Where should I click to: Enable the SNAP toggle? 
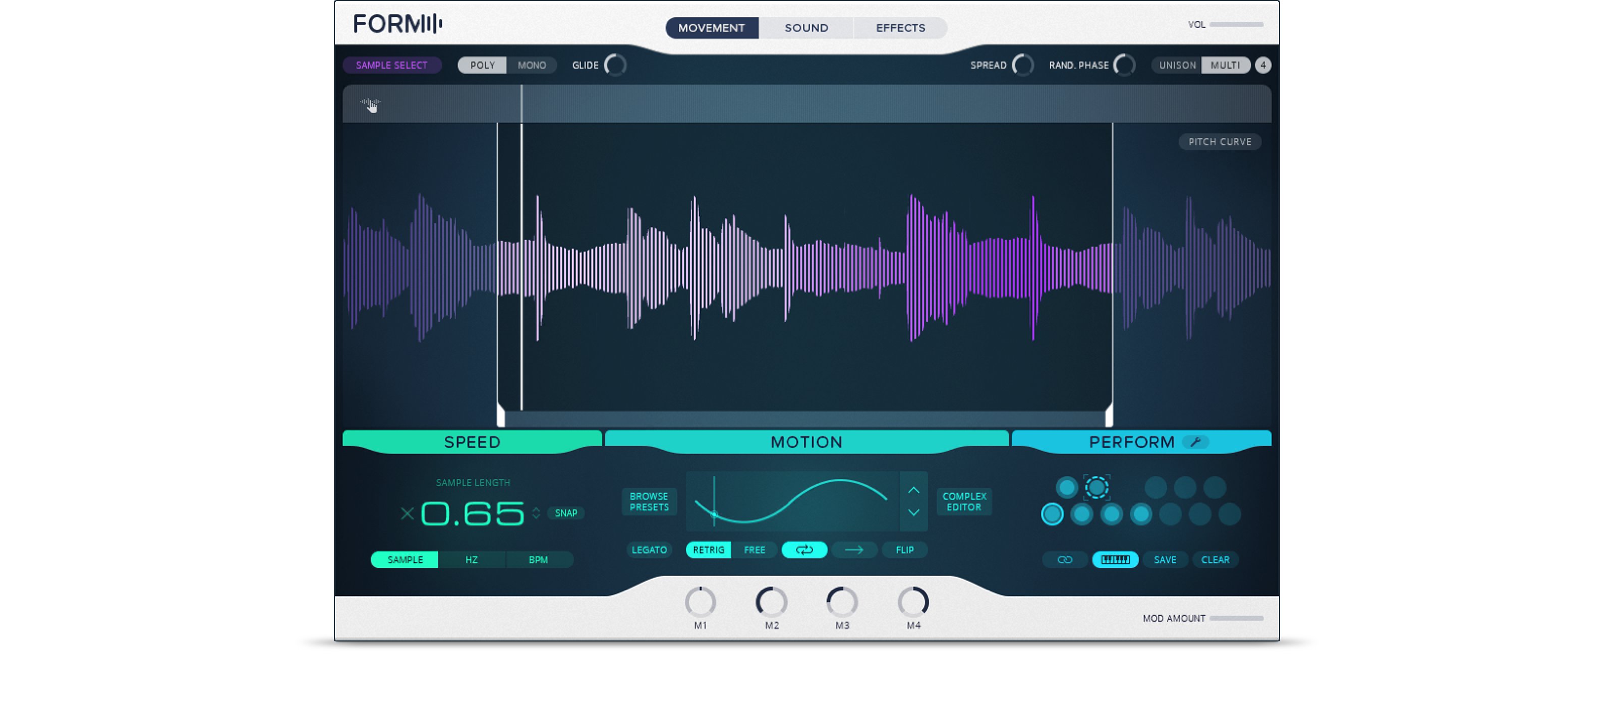click(565, 513)
